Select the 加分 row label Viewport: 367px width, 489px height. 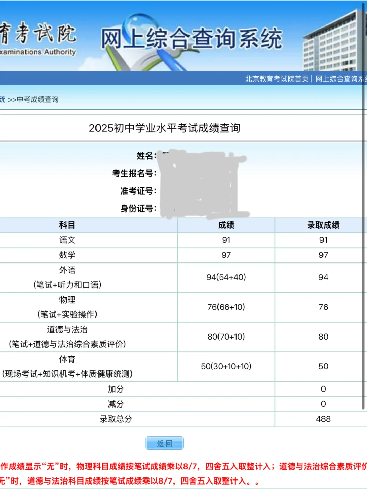click(116, 389)
